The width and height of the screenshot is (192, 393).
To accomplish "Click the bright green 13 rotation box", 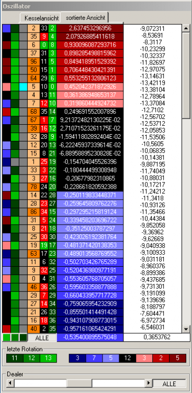I will click(x=48, y=358).
